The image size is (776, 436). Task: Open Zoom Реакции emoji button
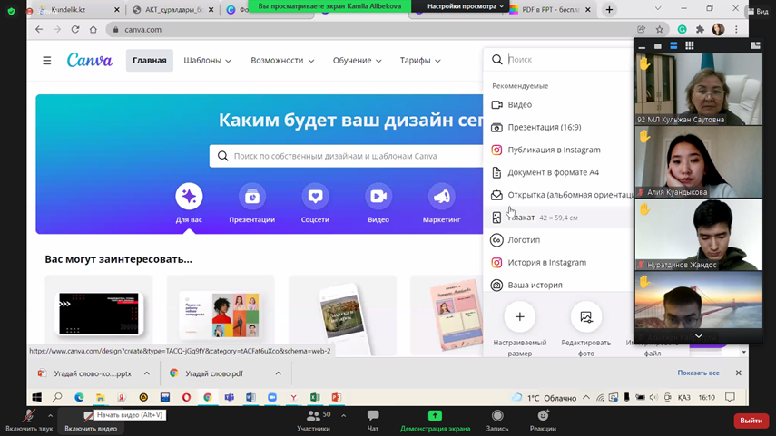tap(543, 416)
